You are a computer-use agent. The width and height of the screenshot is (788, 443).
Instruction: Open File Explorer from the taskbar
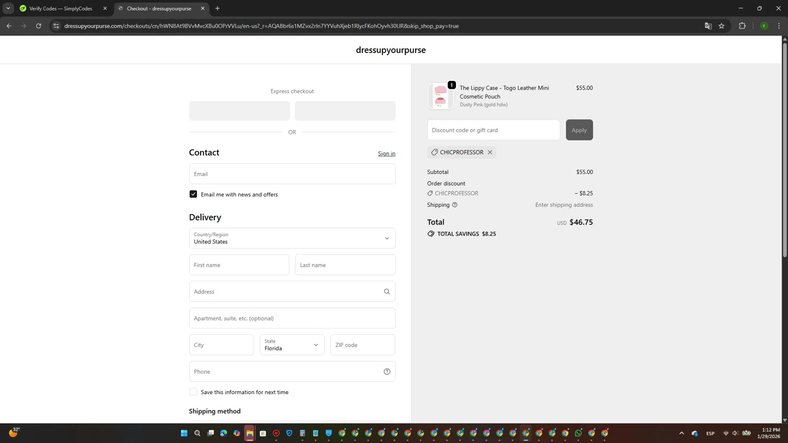click(250, 433)
